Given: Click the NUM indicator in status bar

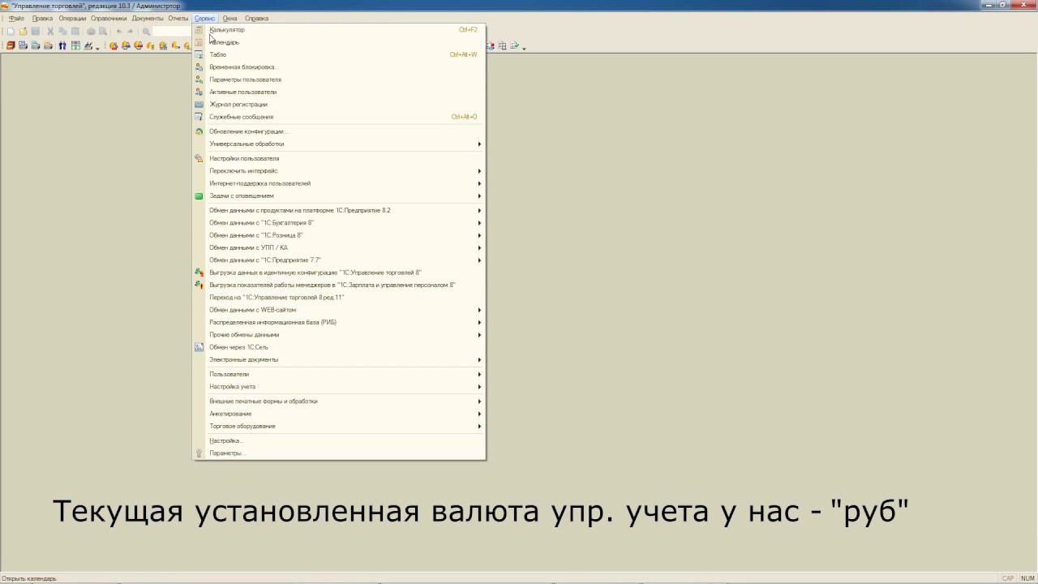Looking at the screenshot, I should click(x=1027, y=578).
